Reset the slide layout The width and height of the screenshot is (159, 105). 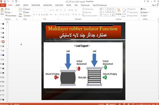26,12
